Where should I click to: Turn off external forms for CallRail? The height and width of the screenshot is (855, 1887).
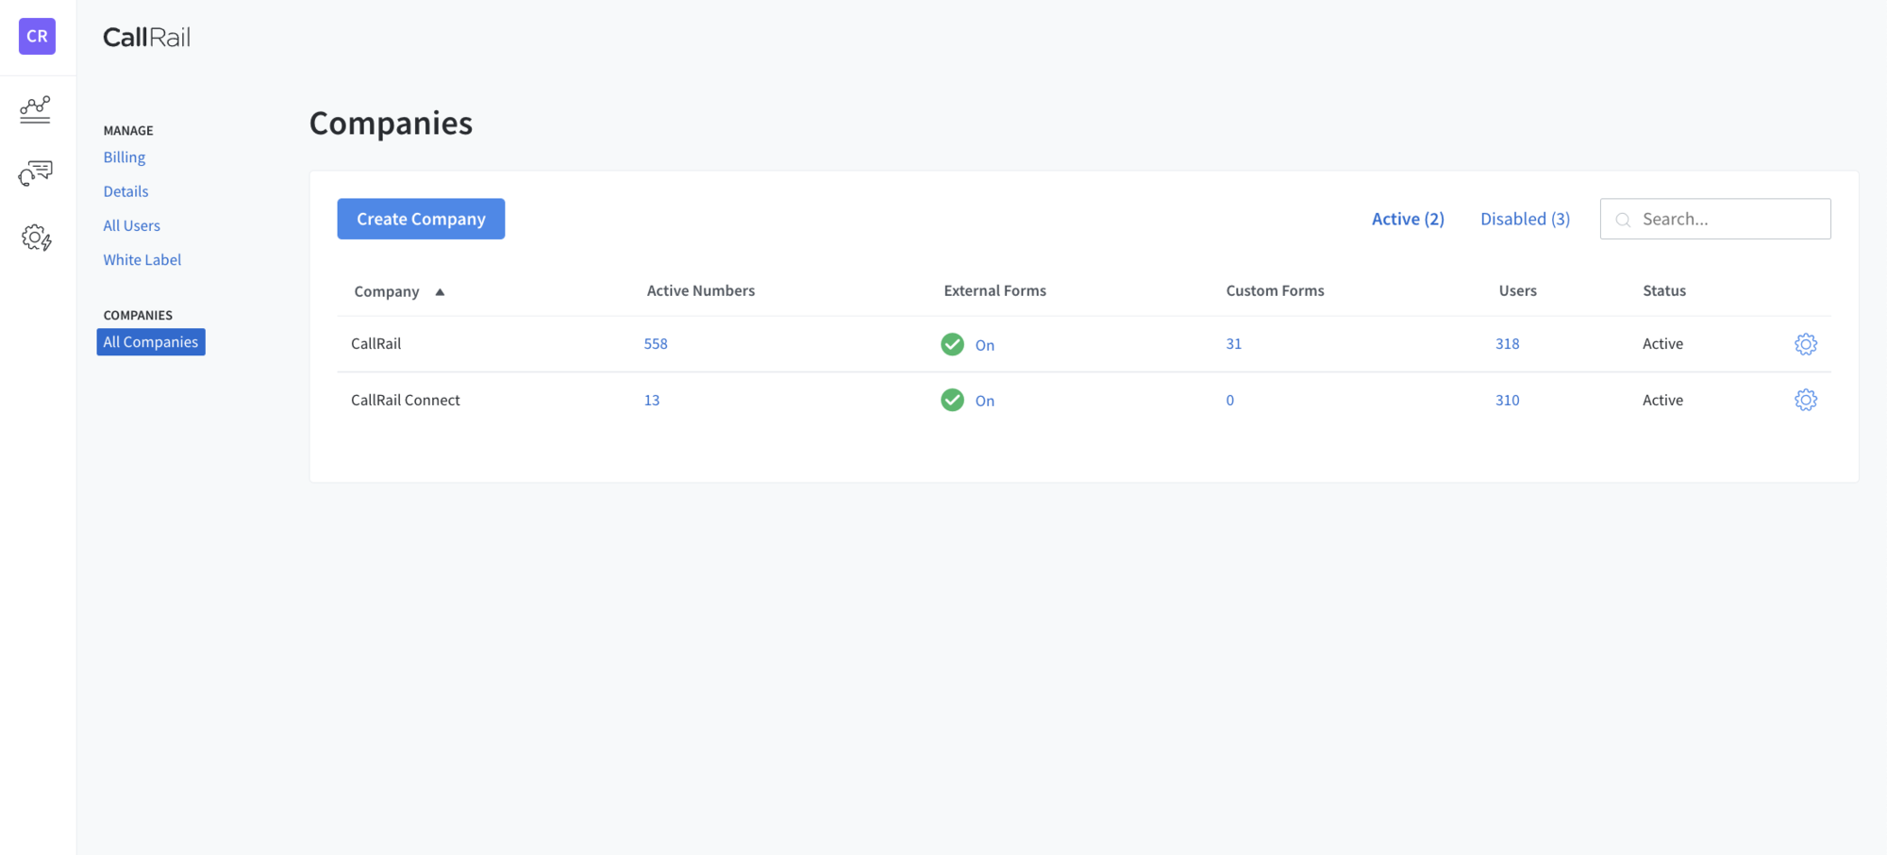[984, 345]
